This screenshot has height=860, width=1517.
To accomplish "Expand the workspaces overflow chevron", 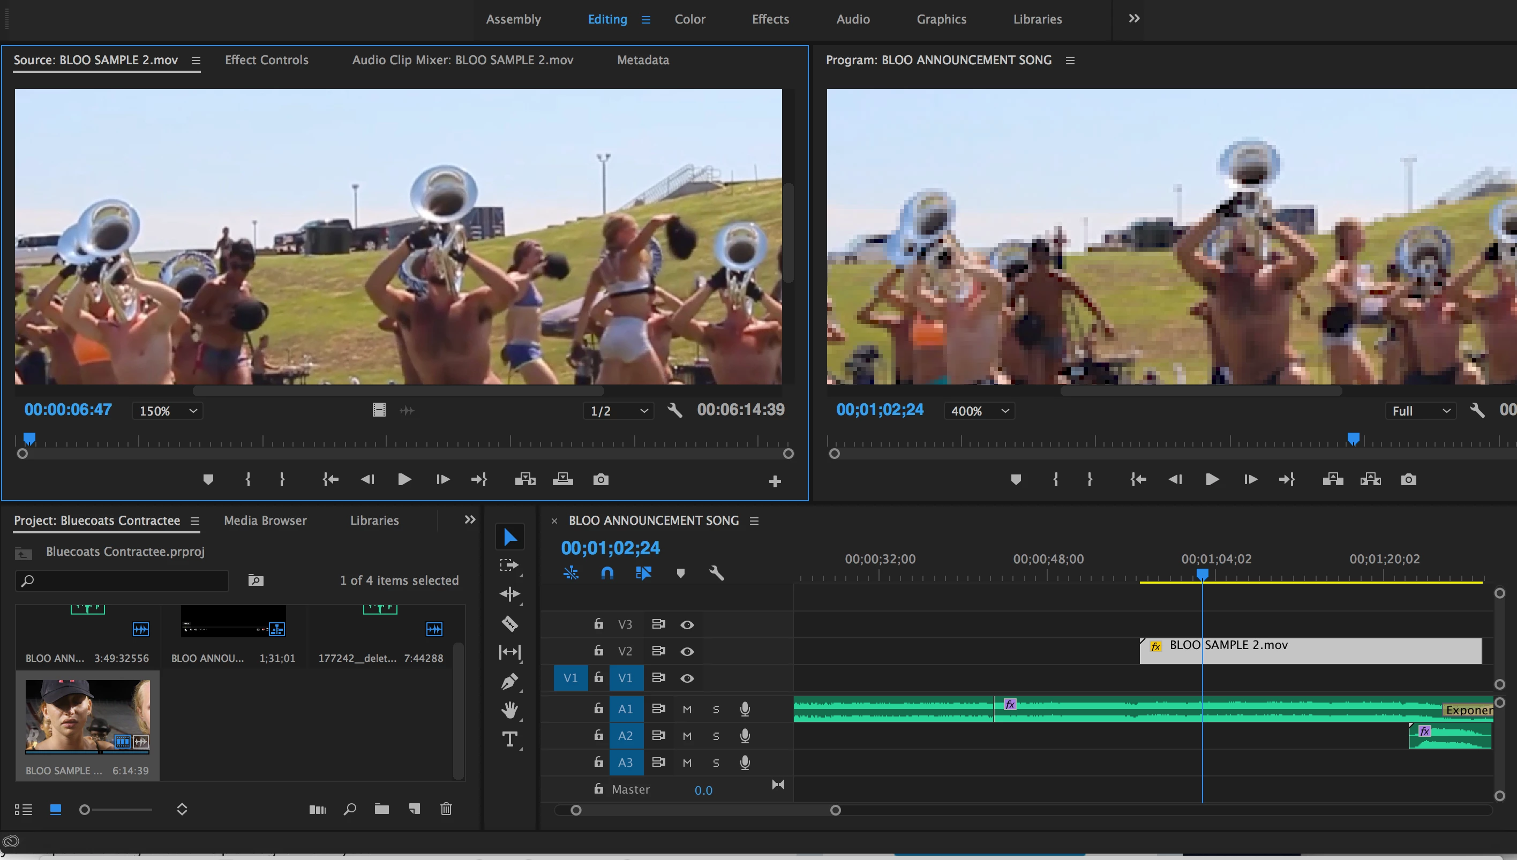I will (1133, 19).
